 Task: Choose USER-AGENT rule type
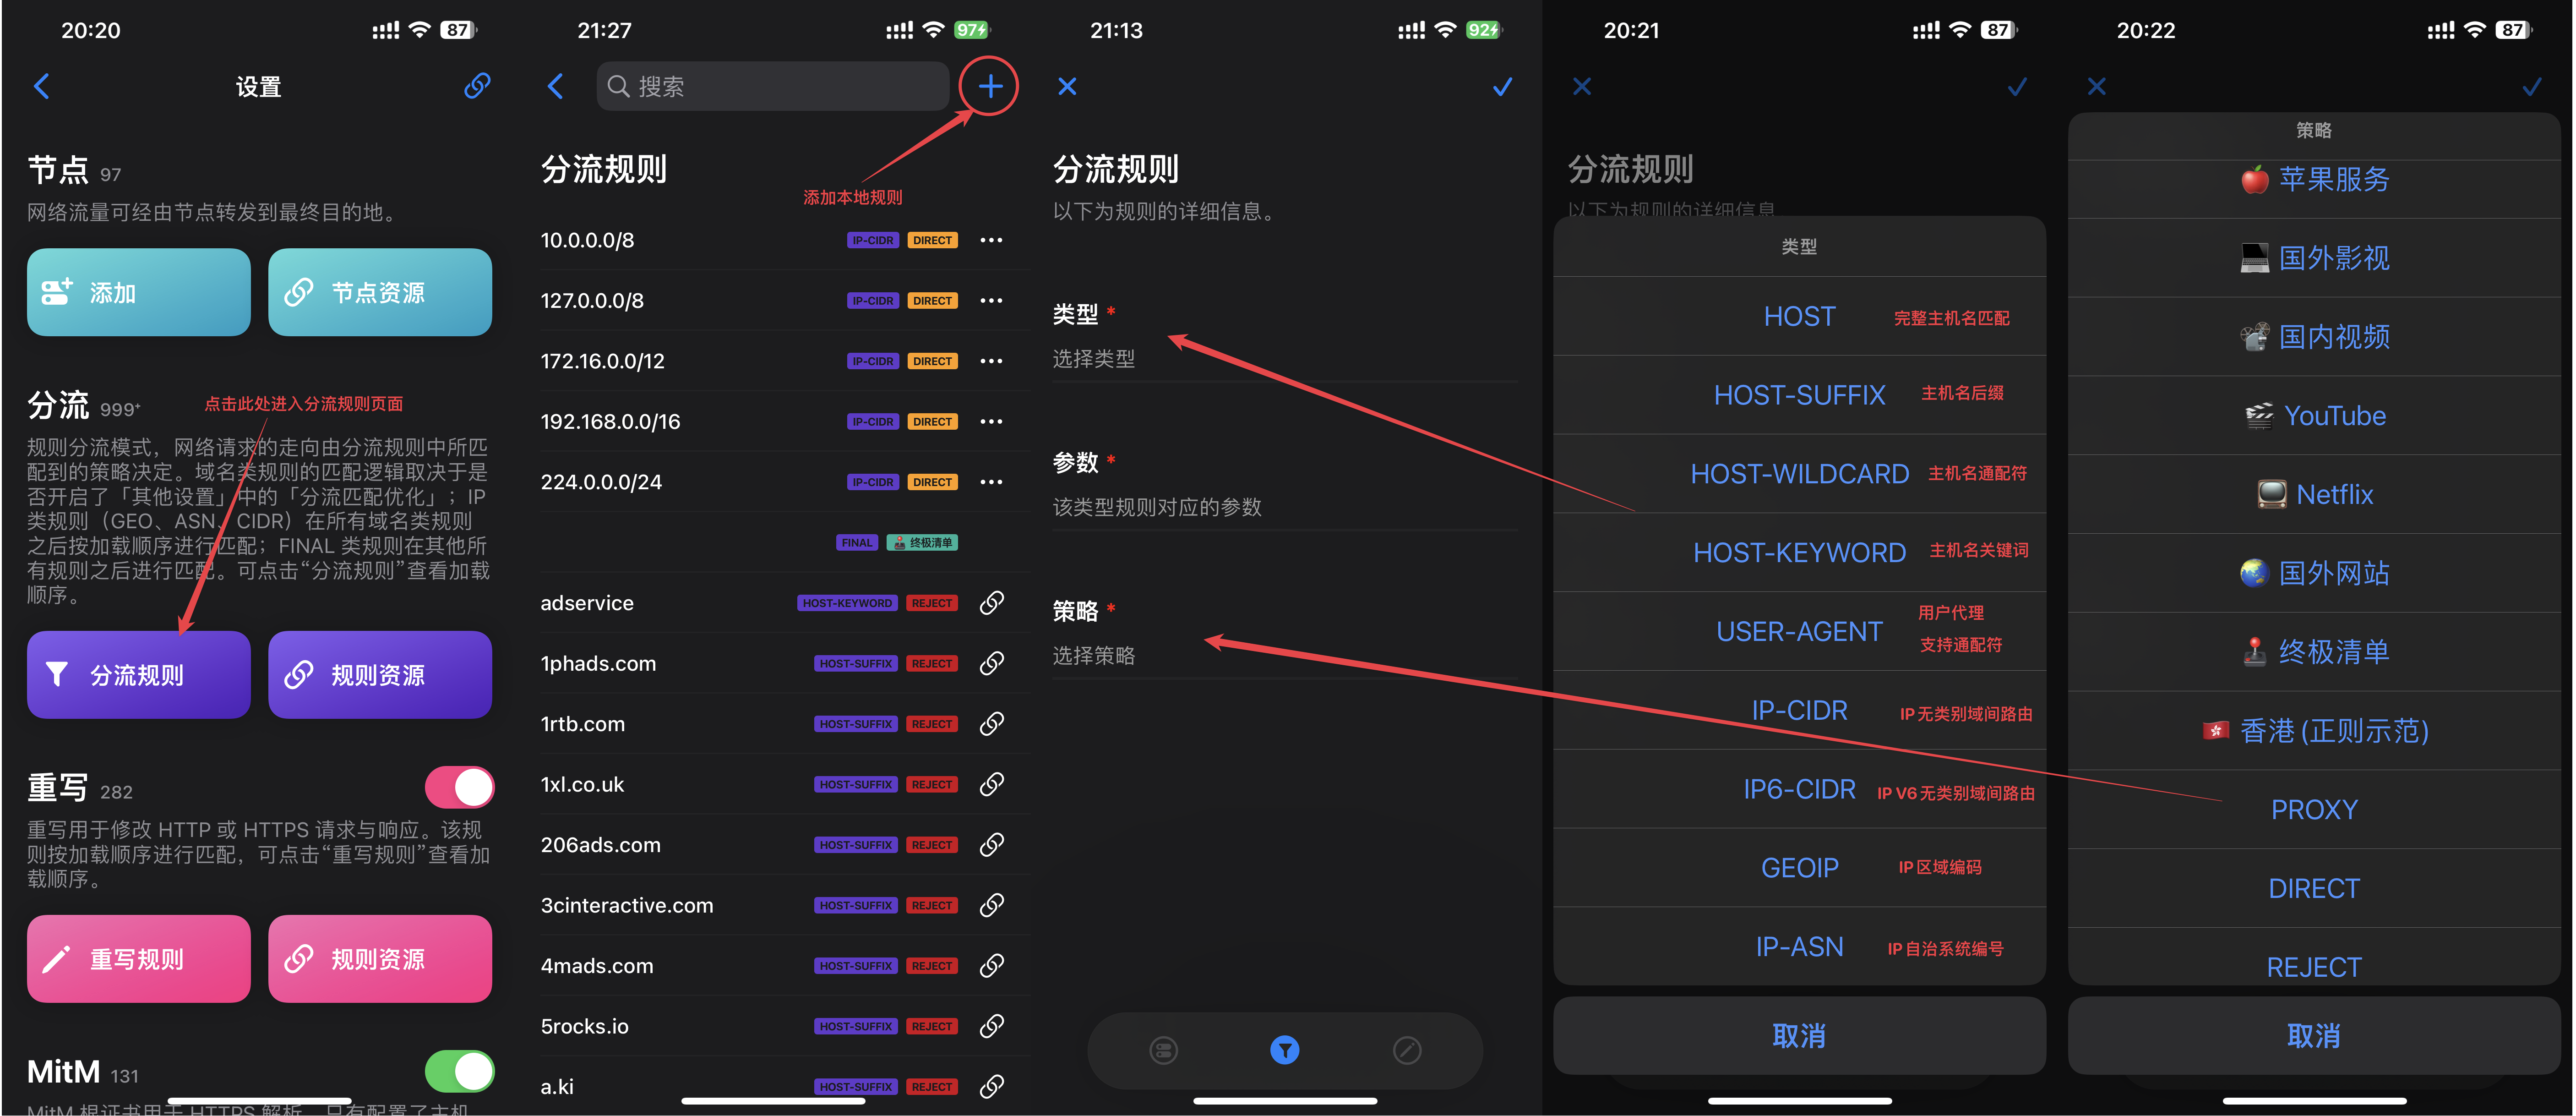tap(1799, 631)
